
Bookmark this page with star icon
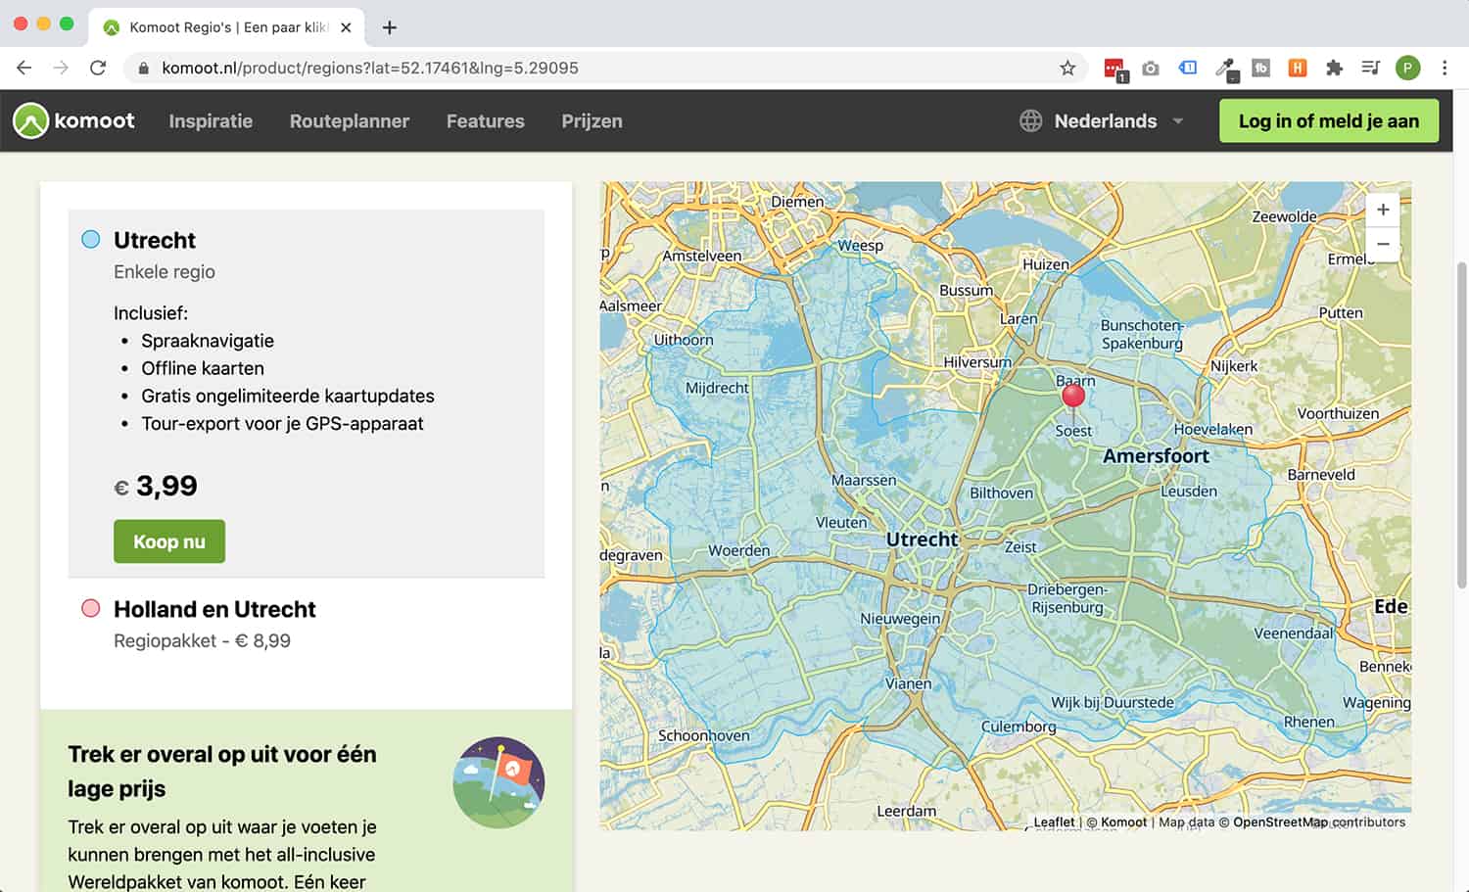click(x=1067, y=68)
